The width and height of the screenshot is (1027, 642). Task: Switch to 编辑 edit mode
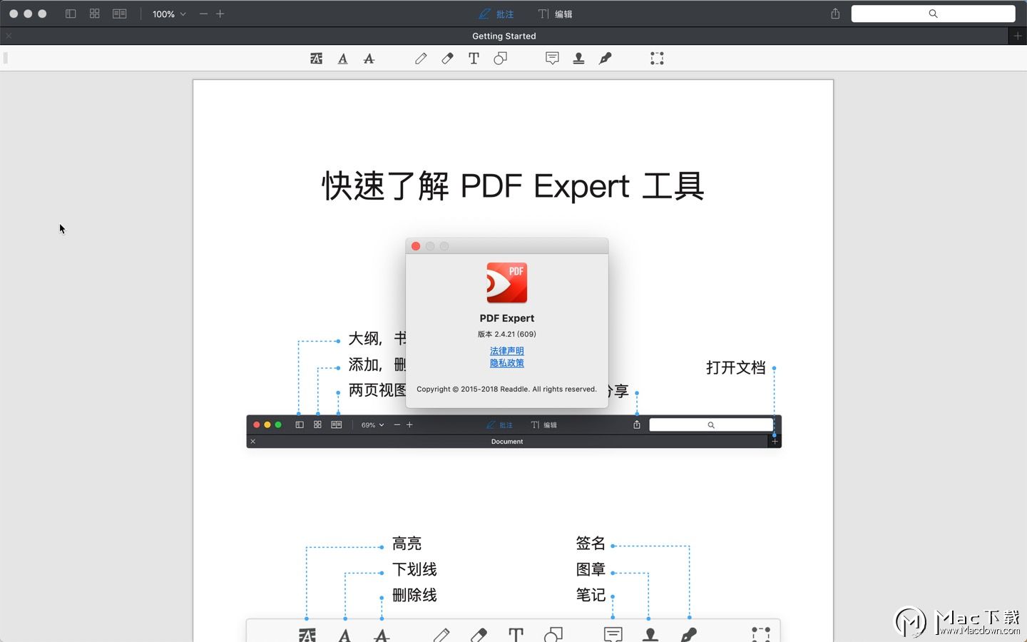click(555, 14)
